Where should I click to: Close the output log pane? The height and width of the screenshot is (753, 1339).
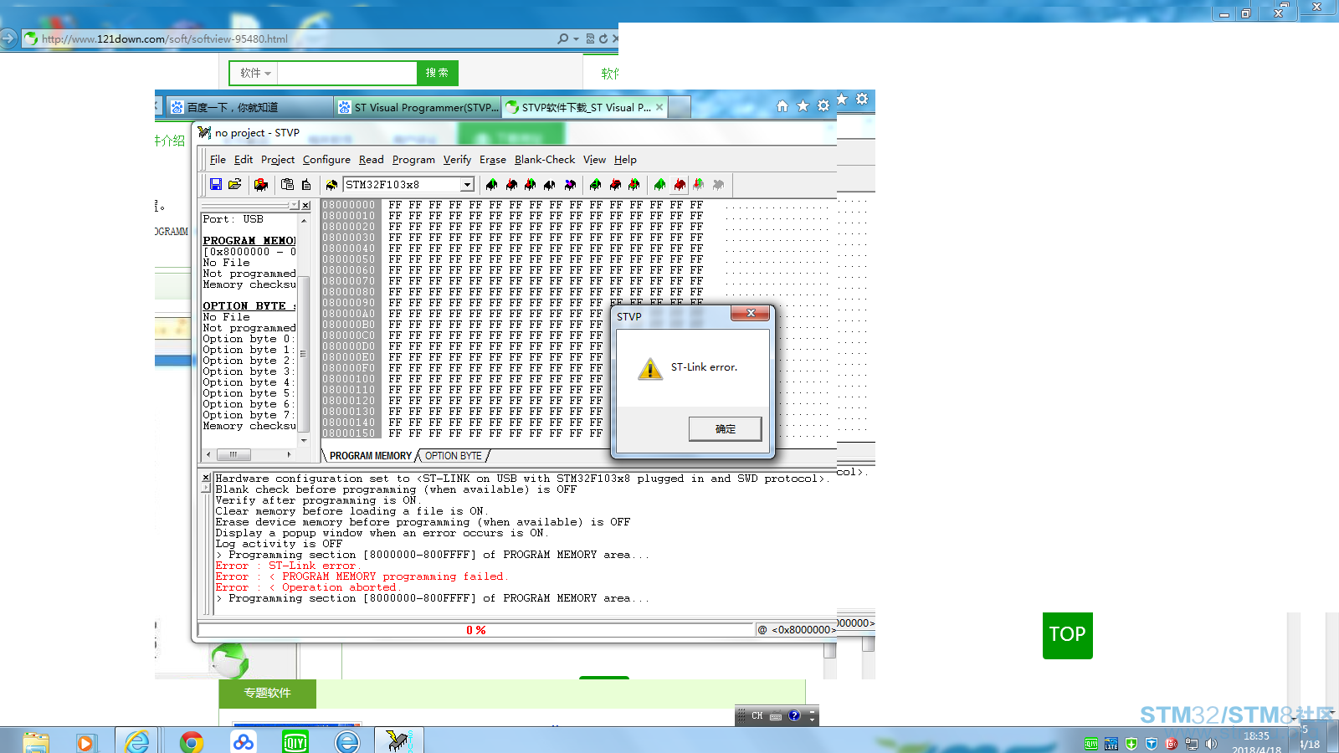click(206, 477)
